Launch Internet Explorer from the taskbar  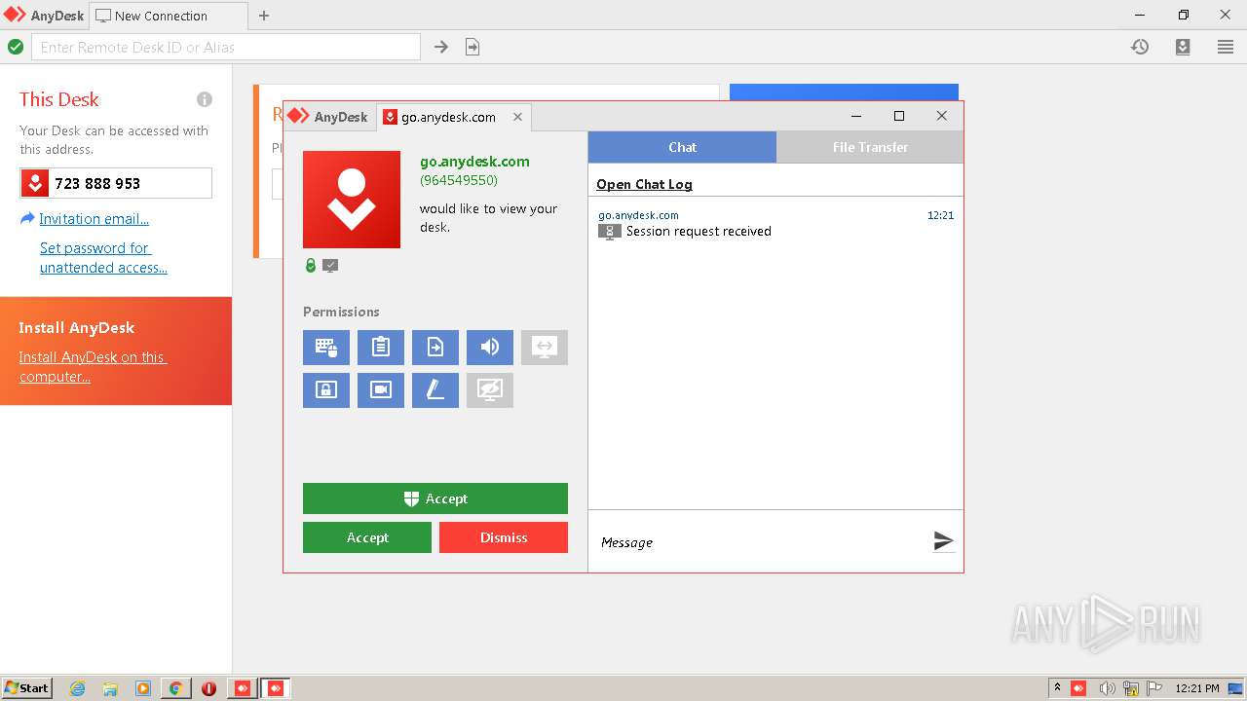coord(77,688)
